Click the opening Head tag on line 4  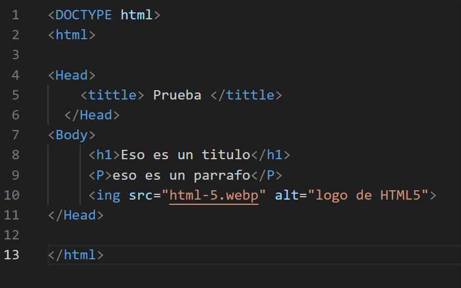click(71, 76)
